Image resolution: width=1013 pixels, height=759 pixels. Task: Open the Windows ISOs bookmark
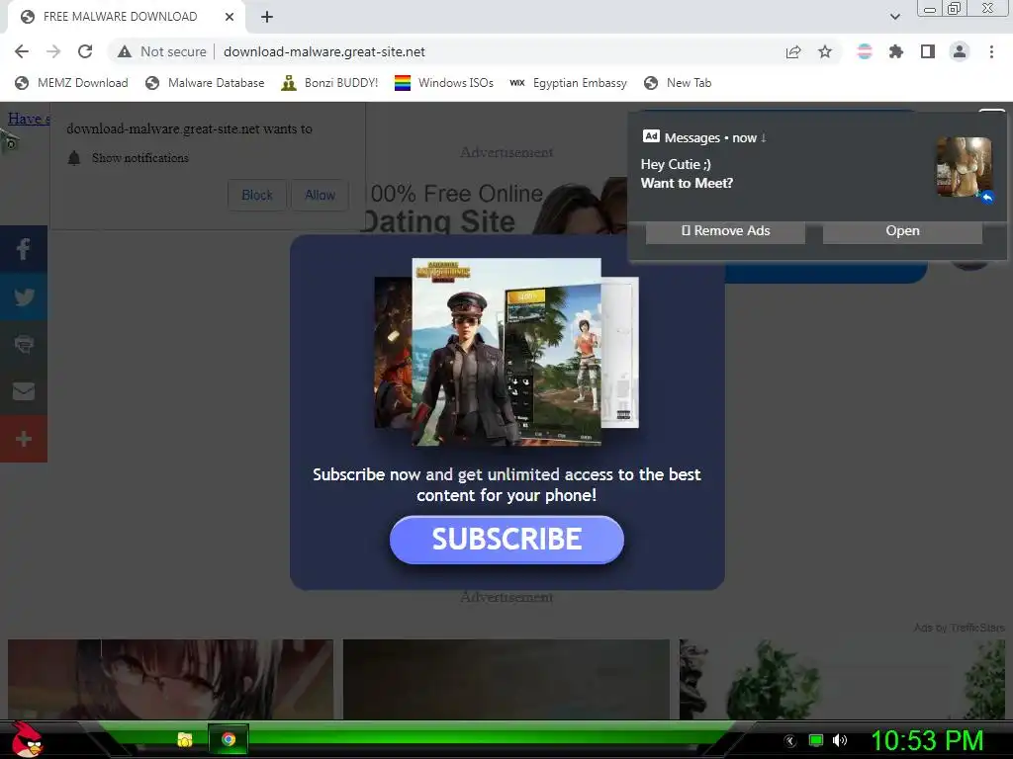(x=444, y=83)
